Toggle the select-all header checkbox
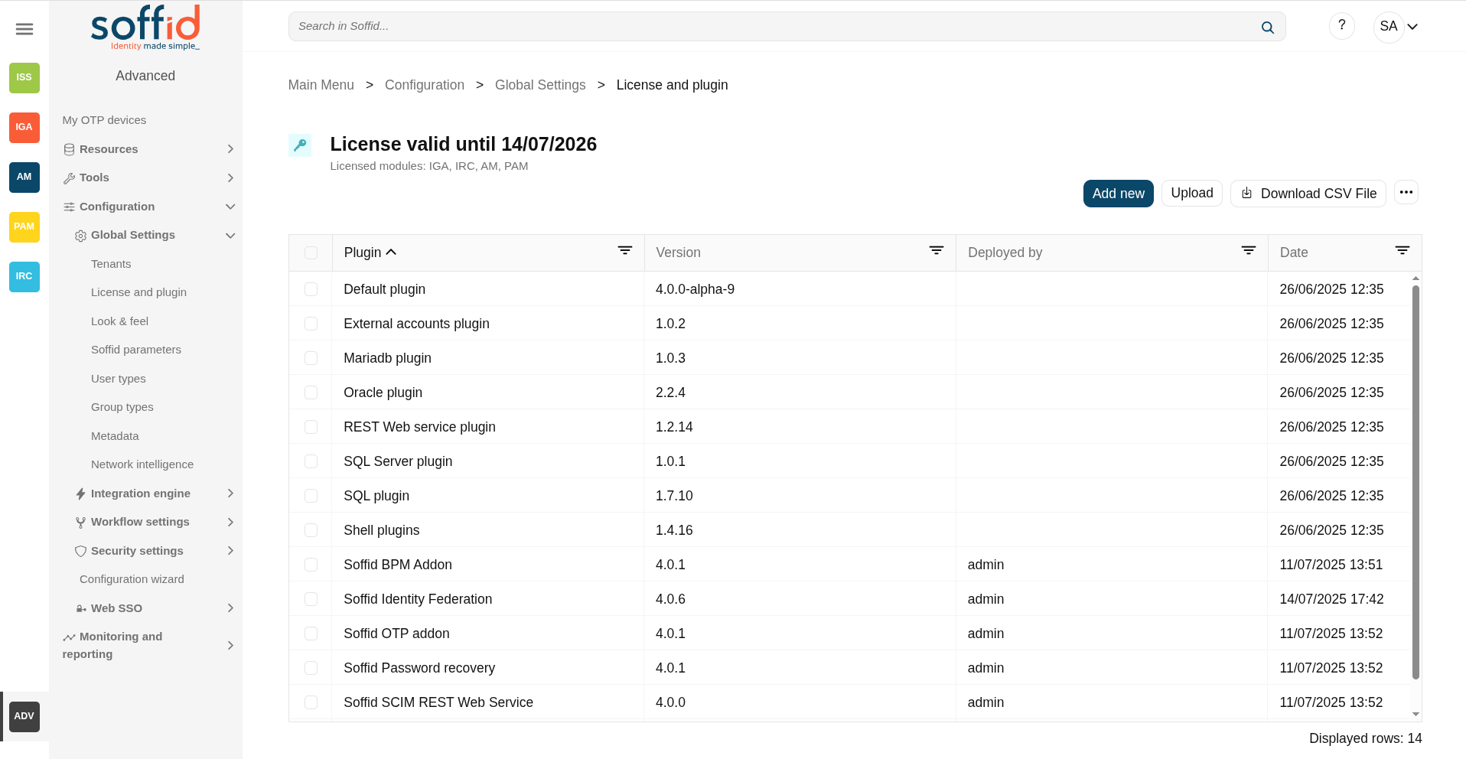 tap(311, 252)
